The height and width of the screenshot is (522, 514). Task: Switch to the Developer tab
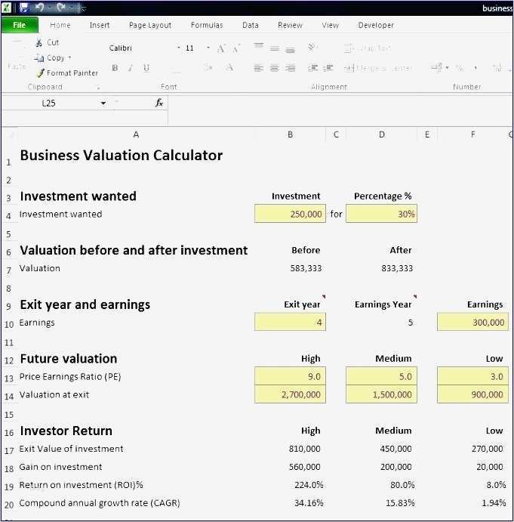click(376, 25)
